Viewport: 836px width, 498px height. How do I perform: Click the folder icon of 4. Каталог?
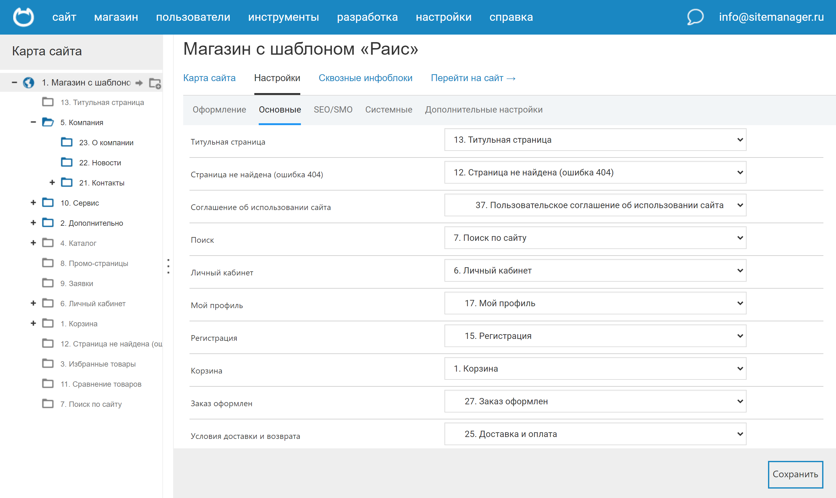point(48,243)
